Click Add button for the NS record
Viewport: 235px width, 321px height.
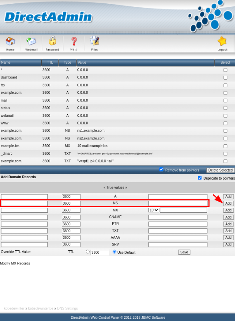[228, 203]
